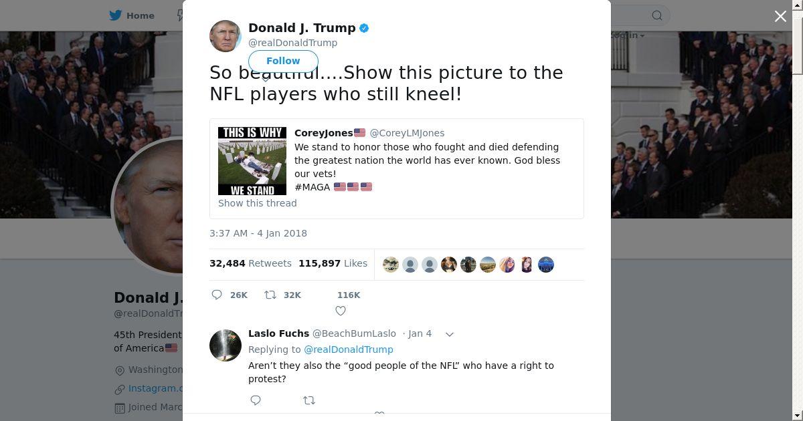803x421 pixels.
Task: Open the tweet timestamp 3:37 AM - 4 Jan 2018
Action: coord(258,233)
